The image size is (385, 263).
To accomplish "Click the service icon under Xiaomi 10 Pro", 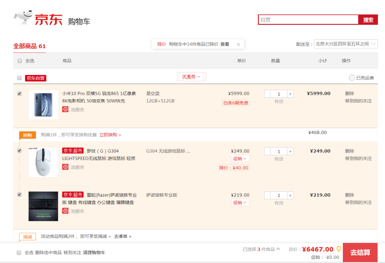I will coord(65,110).
